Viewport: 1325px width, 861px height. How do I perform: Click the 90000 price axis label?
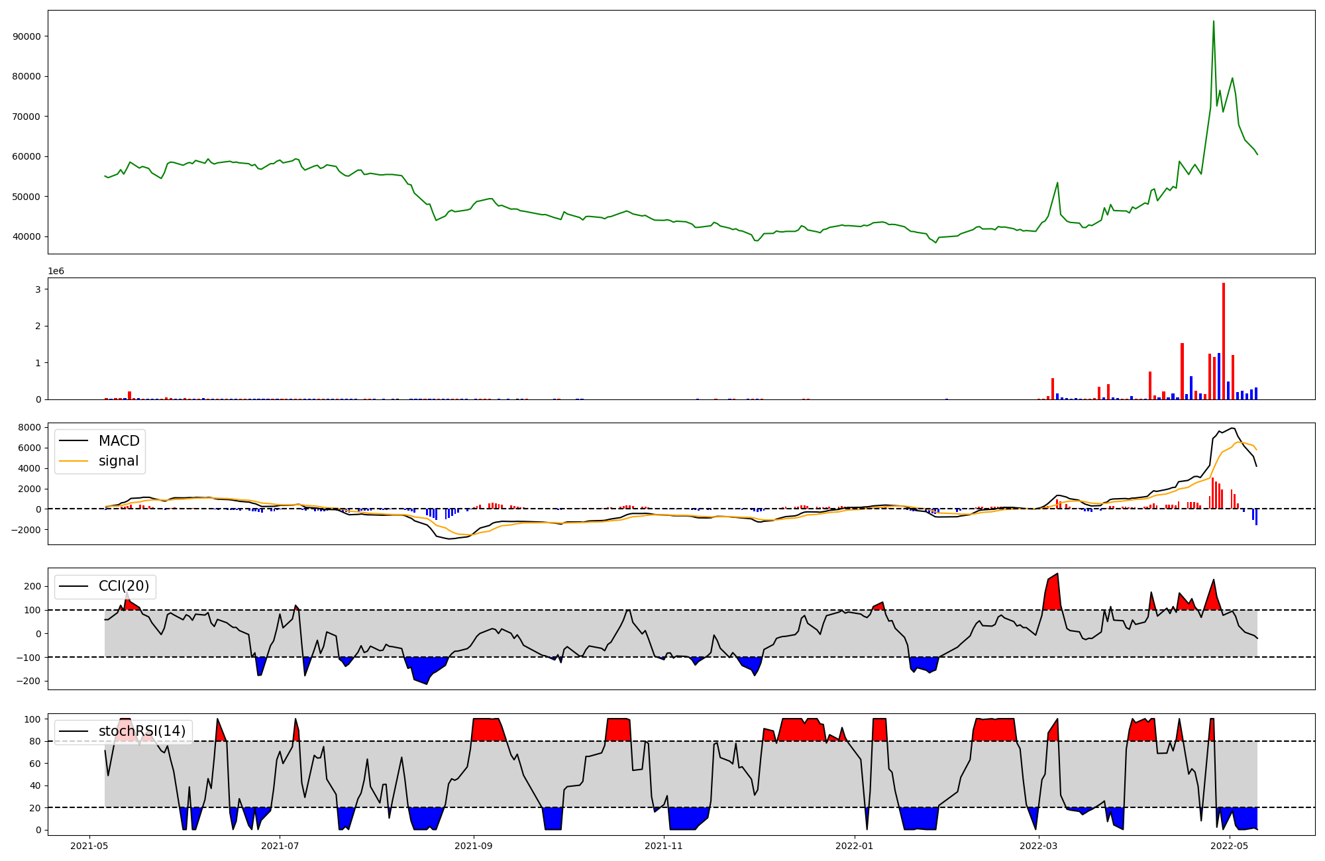point(27,36)
